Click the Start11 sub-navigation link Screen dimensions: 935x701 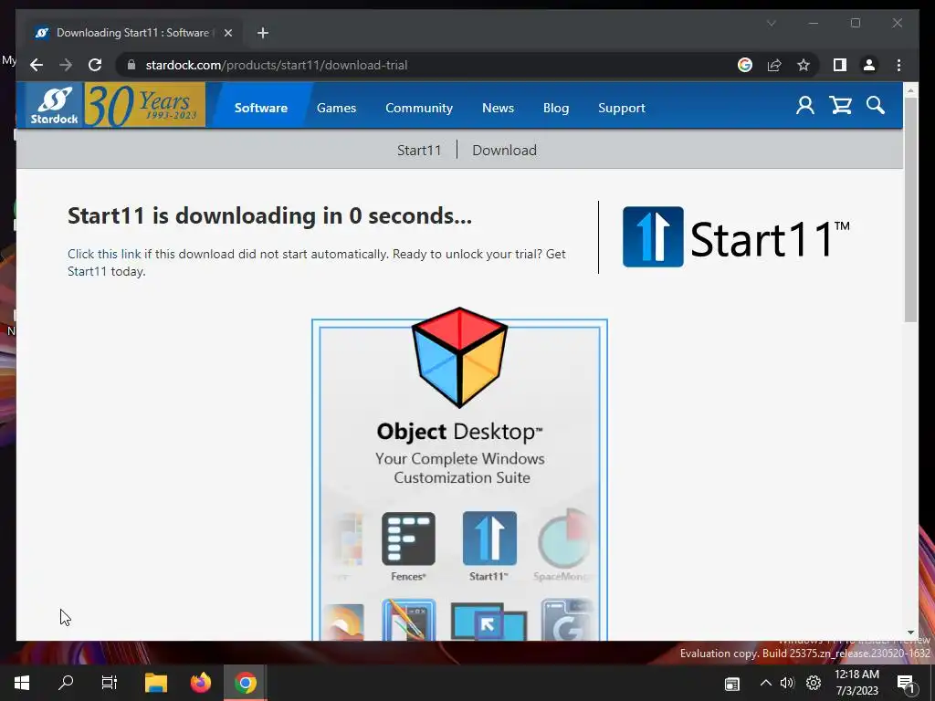pyautogui.click(x=419, y=151)
